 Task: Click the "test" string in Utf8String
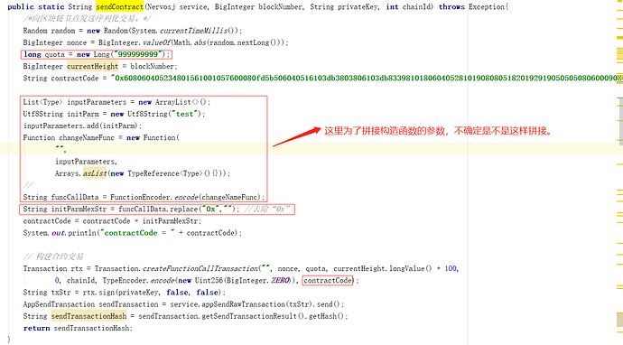click(184, 114)
